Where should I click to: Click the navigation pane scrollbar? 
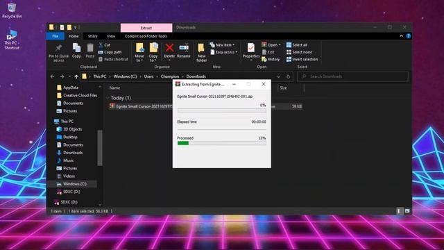(x=100, y=147)
